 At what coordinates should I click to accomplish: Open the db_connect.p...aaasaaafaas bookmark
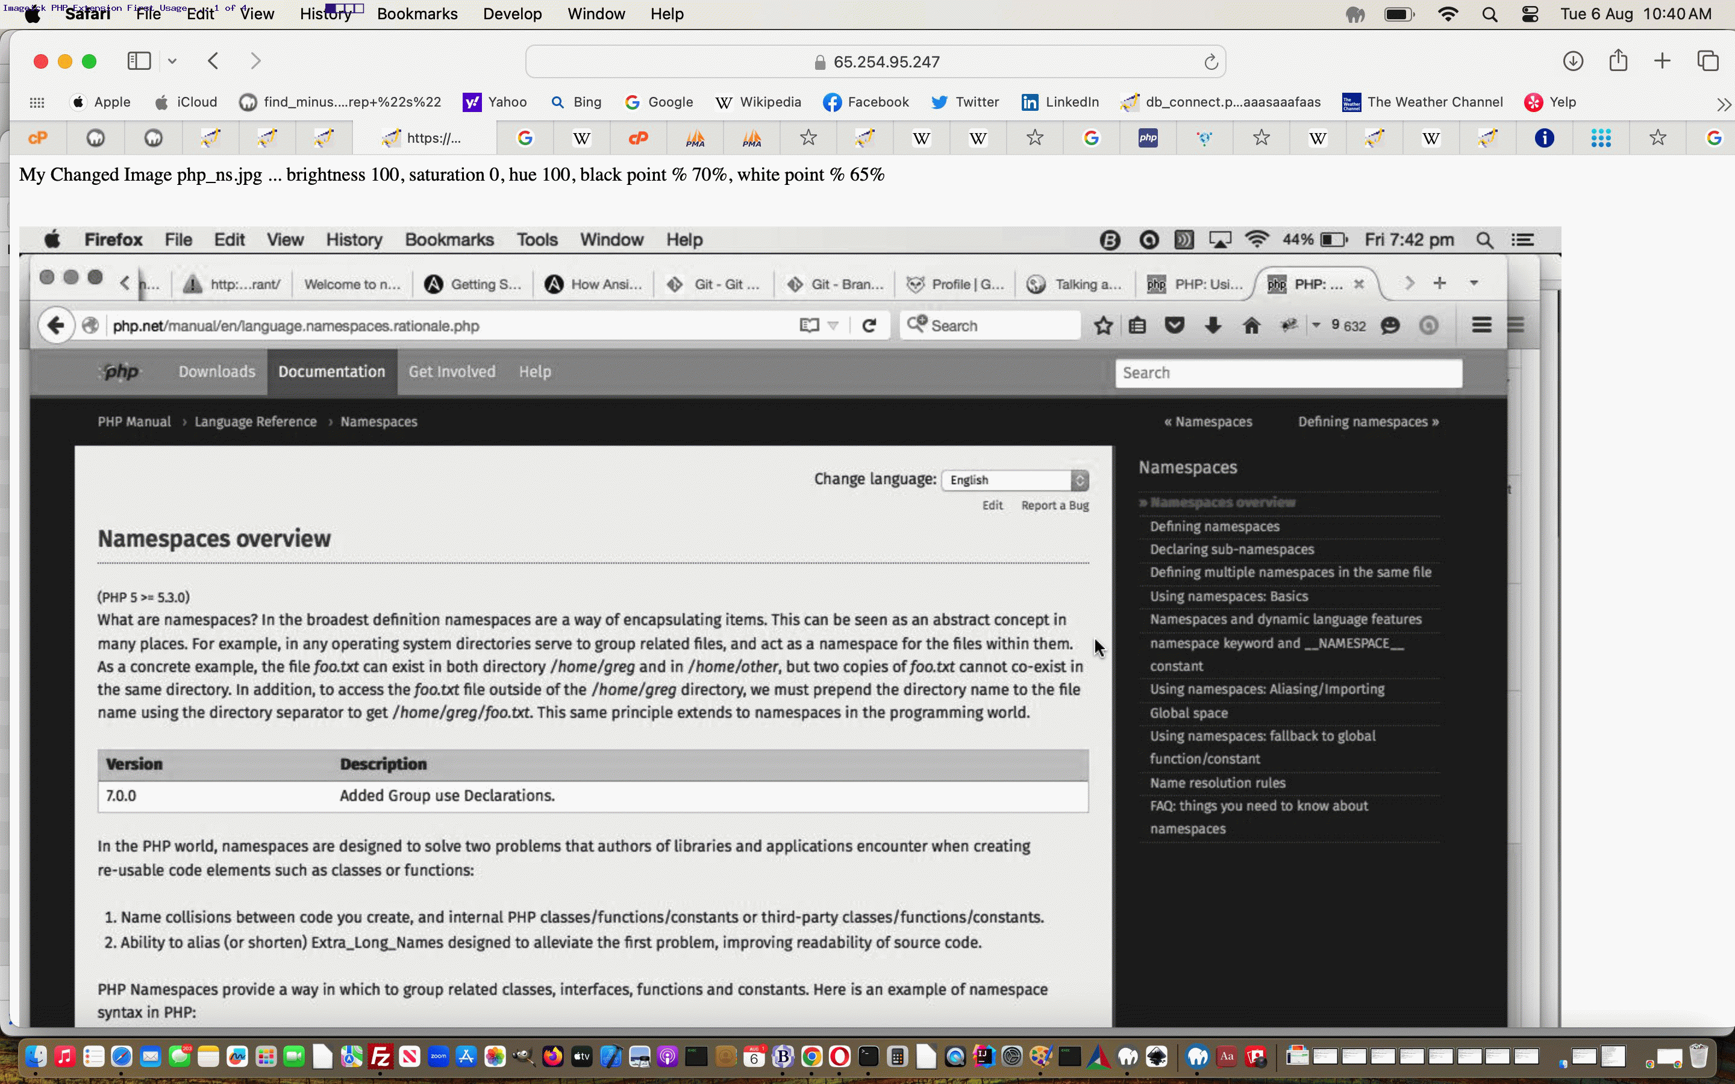(1221, 102)
